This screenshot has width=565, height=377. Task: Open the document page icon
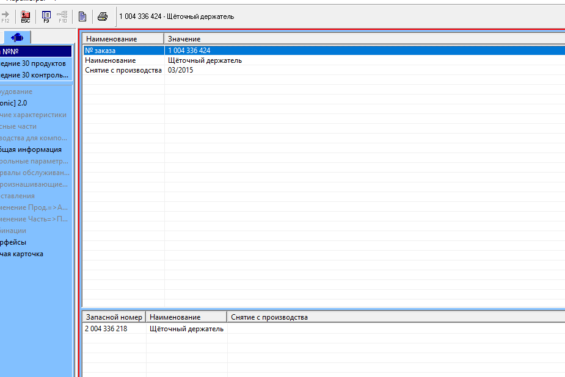pos(82,16)
